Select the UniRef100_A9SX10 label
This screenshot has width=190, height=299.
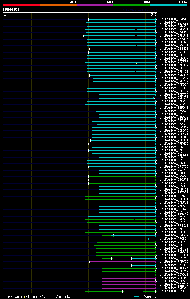point(174,219)
